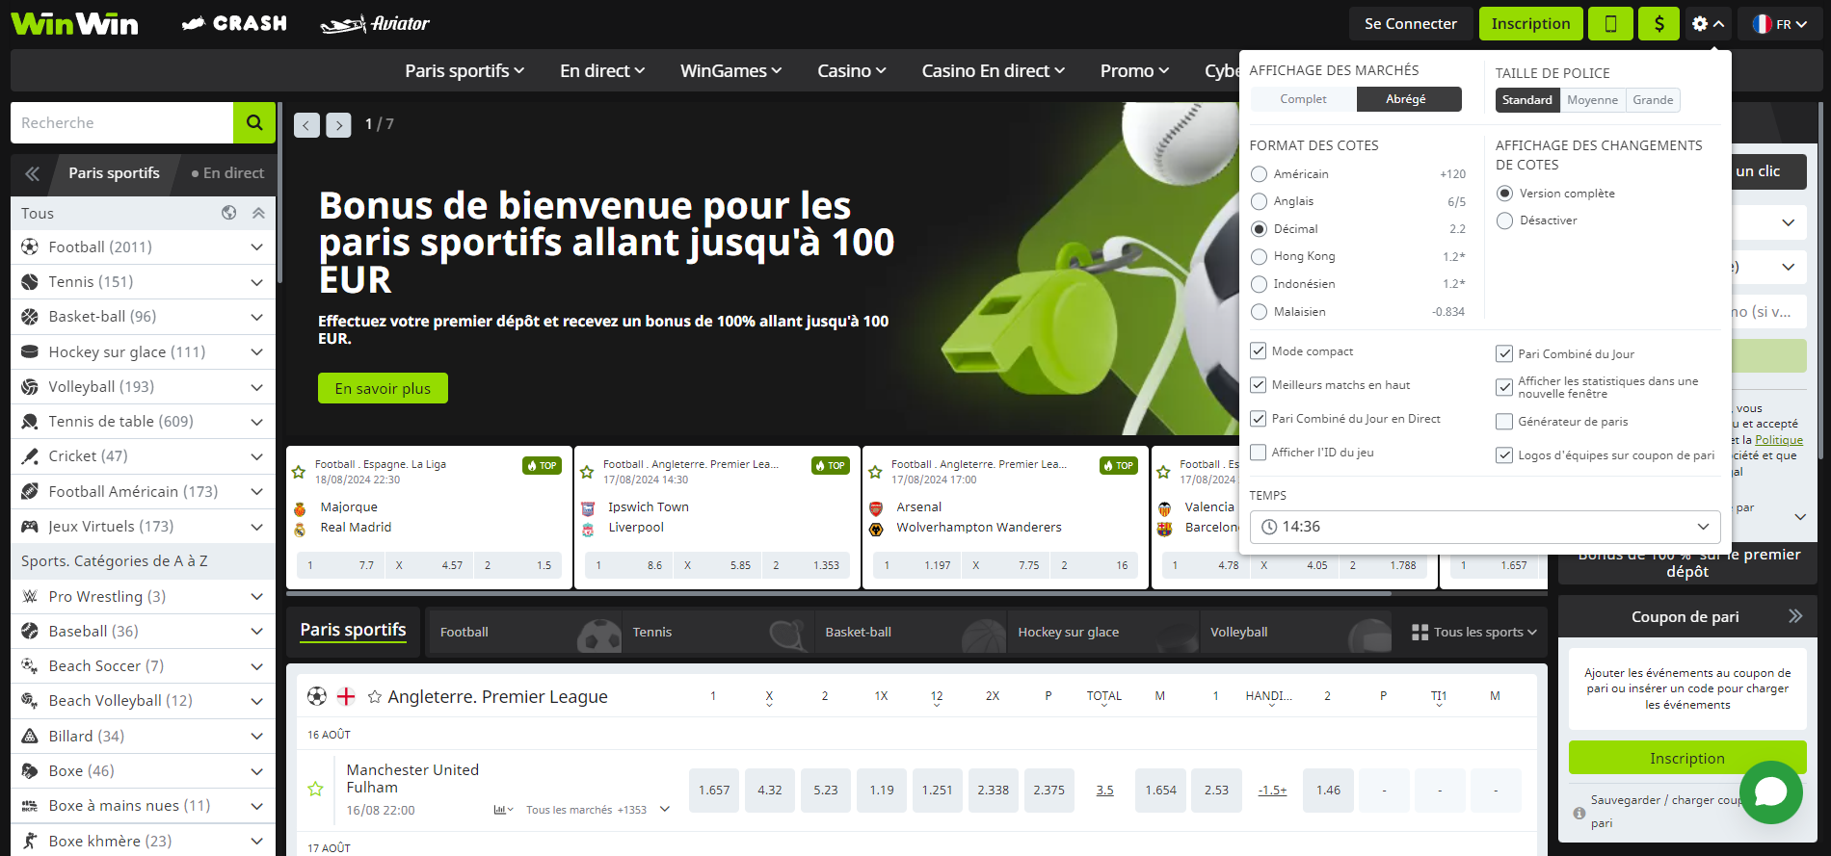Click the WinWin logo
The height and width of the screenshot is (856, 1831).
[x=74, y=23]
